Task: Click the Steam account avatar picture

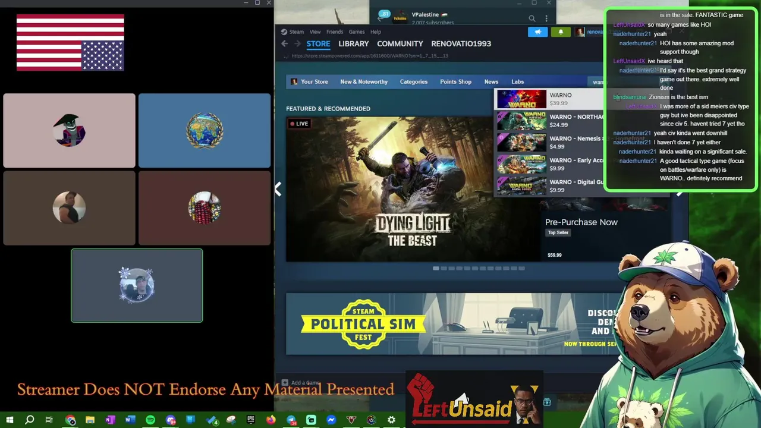Action: click(x=580, y=32)
